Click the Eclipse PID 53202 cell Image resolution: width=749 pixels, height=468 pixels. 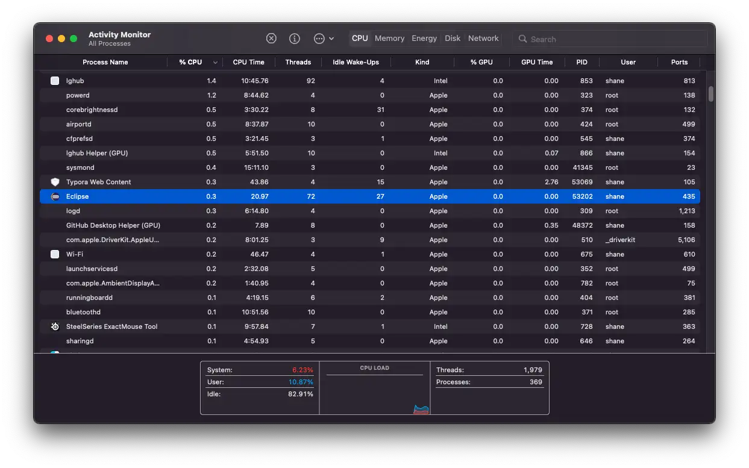tap(583, 196)
